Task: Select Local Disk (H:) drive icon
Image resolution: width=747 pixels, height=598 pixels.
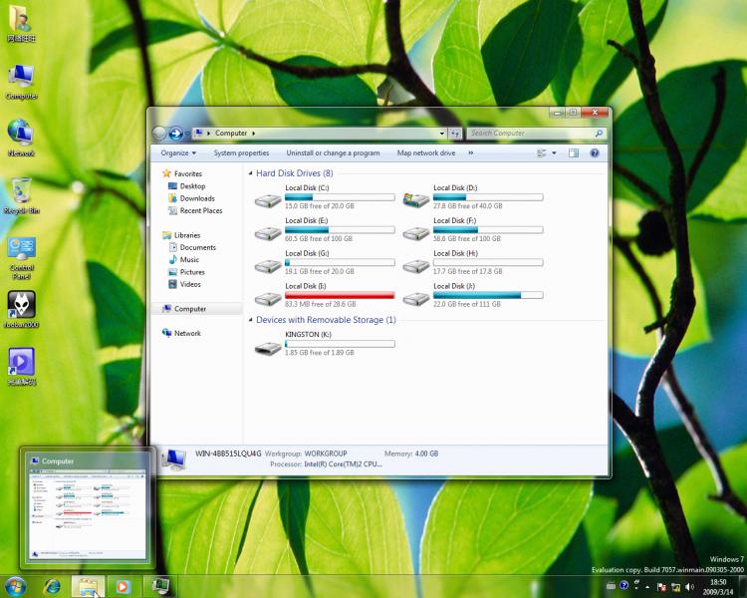Action: point(416,266)
